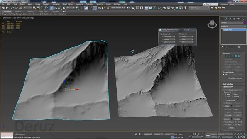Screen dimensions: 247x139
Task: Click the Attach button
Action: tap(227, 106)
